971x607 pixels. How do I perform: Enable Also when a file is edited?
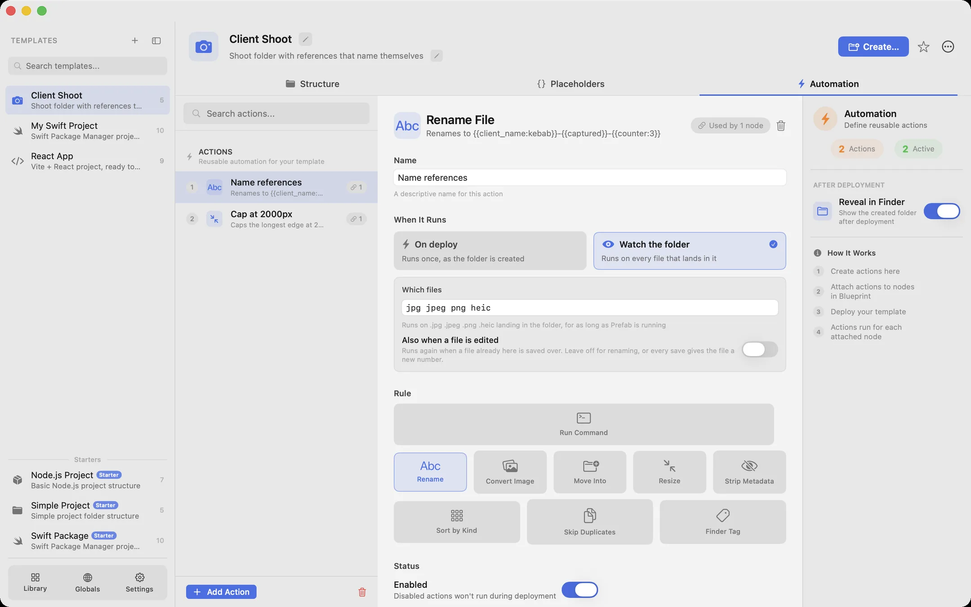[x=760, y=349]
